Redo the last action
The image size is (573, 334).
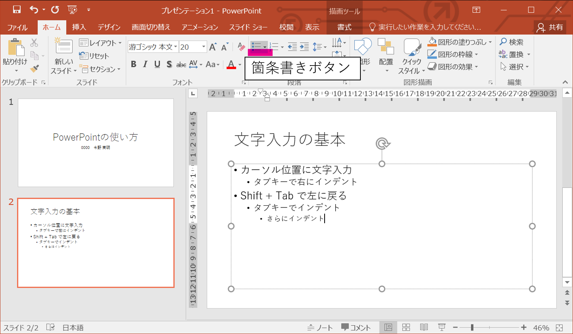[x=55, y=10]
